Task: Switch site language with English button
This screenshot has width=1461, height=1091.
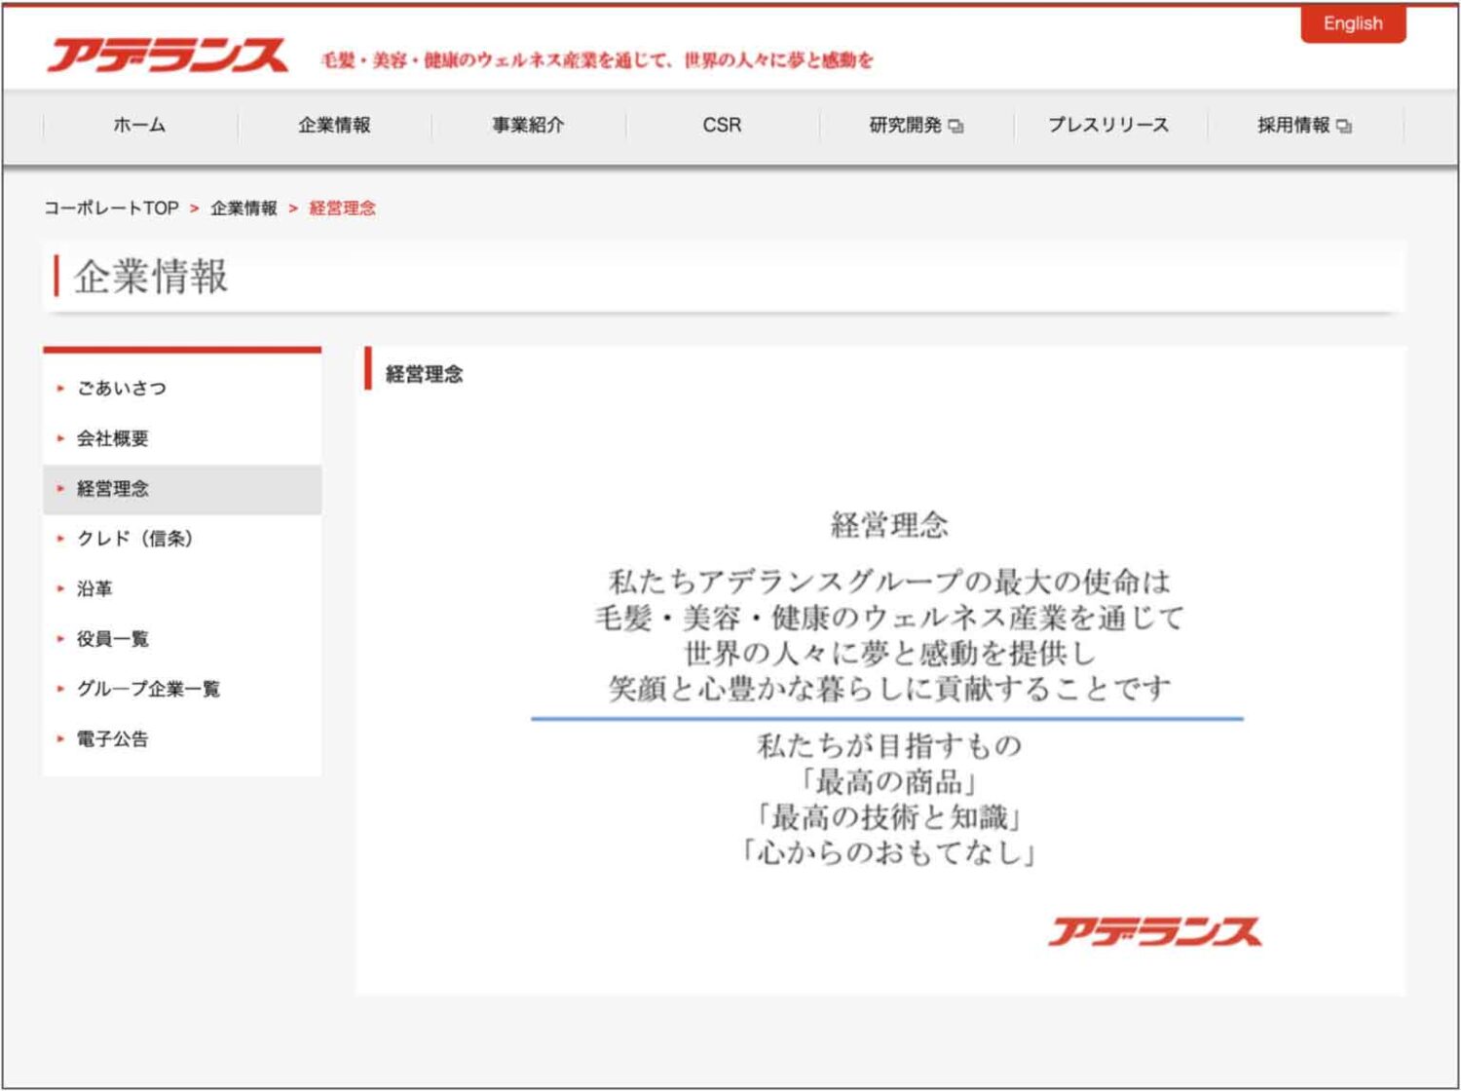Action: pyautogui.click(x=1353, y=23)
